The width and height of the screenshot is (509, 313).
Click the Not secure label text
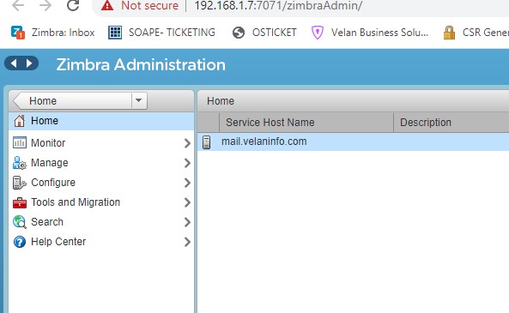149,5
